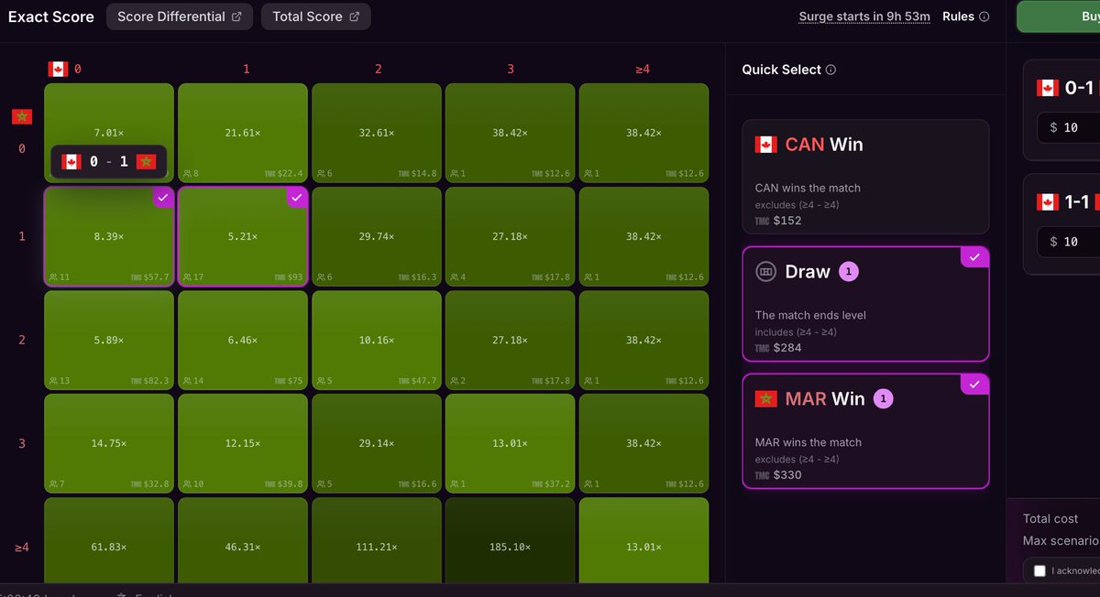1100x597 pixels.
Task: Select the 6.46× score cell
Action: pyautogui.click(x=243, y=340)
